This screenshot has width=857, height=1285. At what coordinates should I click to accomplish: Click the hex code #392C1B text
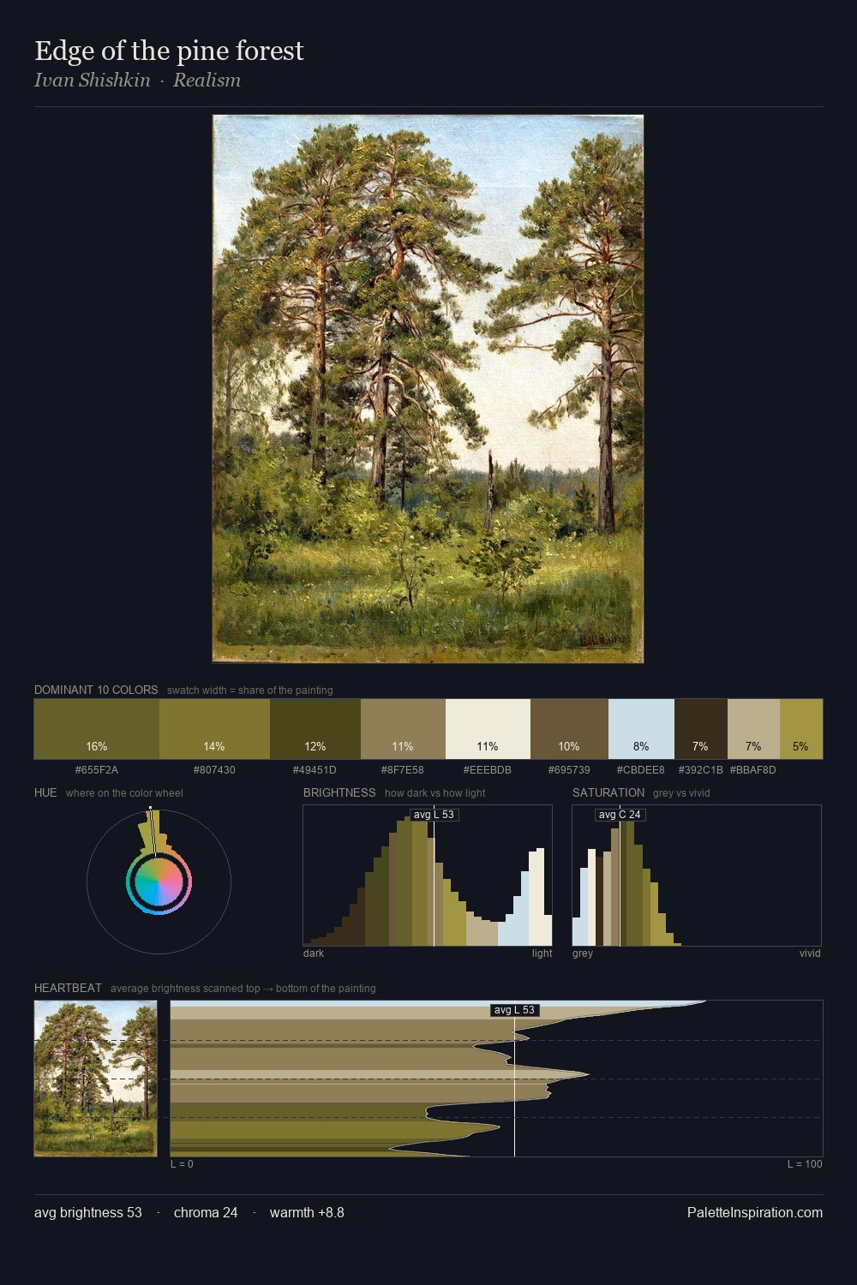pyautogui.click(x=700, y=769)
